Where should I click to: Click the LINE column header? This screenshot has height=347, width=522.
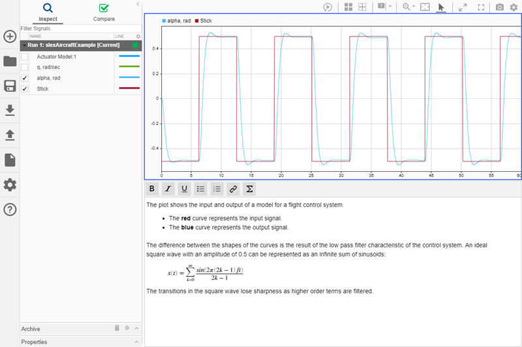119,36
